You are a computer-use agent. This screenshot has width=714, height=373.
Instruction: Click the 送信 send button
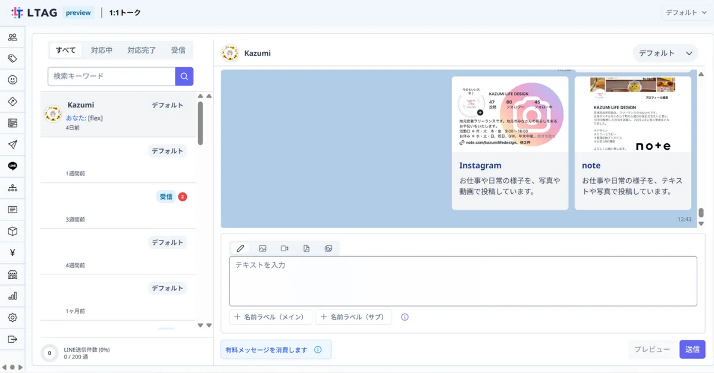pos(692,349)
